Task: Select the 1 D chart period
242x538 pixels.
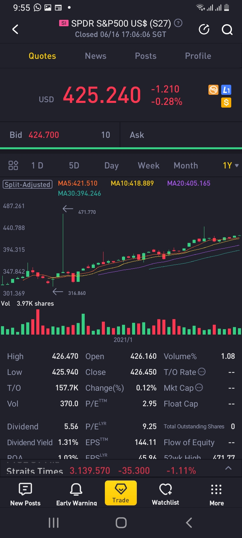Action: pyautogui.click(x=37, y=165)
